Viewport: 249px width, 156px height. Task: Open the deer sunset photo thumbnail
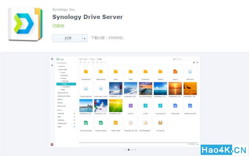click(x=190, y=89)
